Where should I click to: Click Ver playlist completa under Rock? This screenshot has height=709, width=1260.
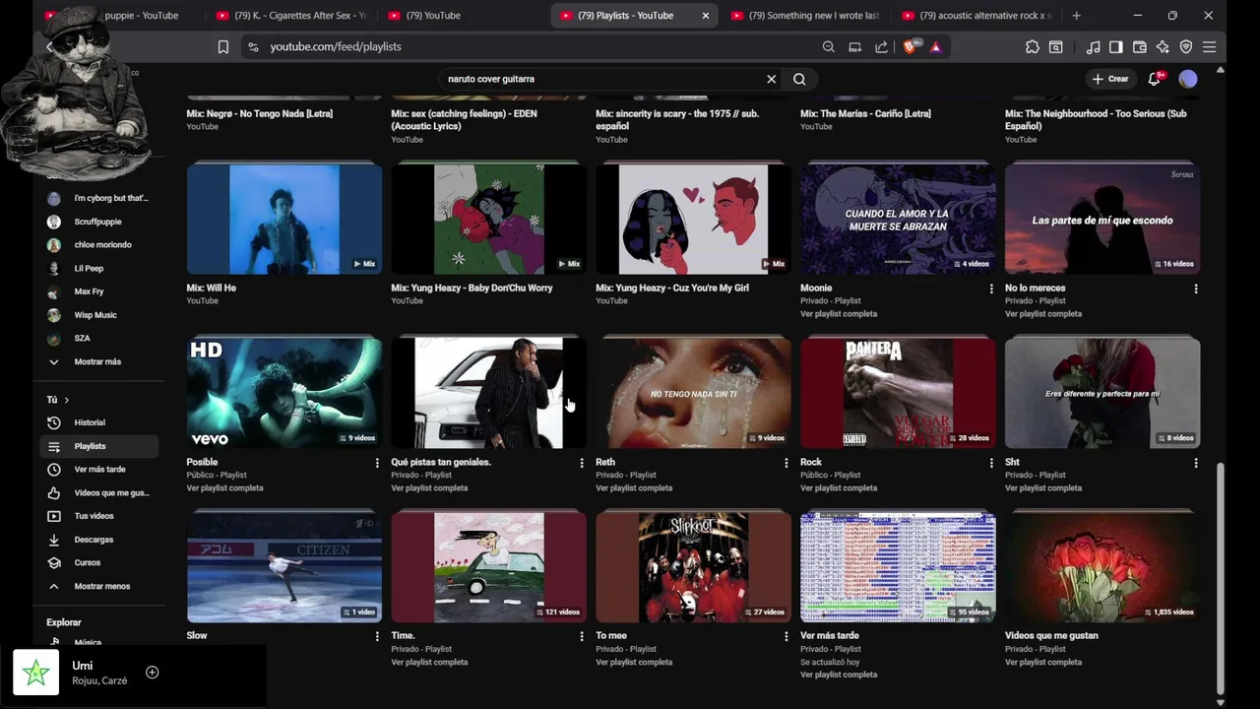(x=839, y=488)
